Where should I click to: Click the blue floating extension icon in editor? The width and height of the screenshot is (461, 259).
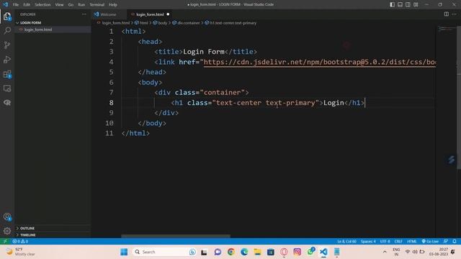[x=452, y=160]
